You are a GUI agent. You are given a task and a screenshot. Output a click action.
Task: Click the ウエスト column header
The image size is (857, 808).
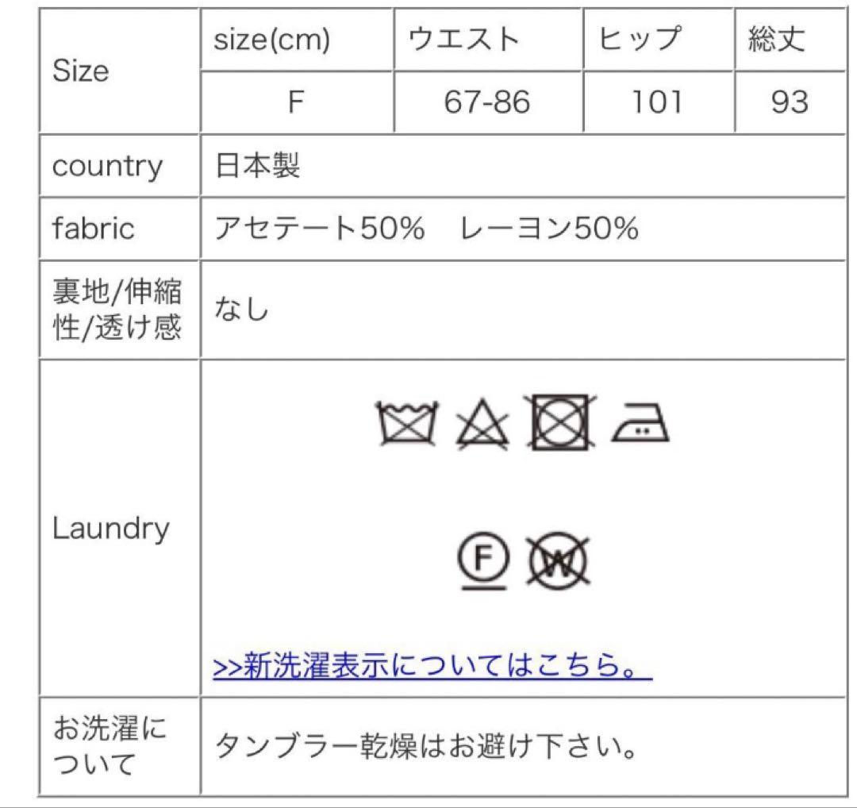pos(488,40)
